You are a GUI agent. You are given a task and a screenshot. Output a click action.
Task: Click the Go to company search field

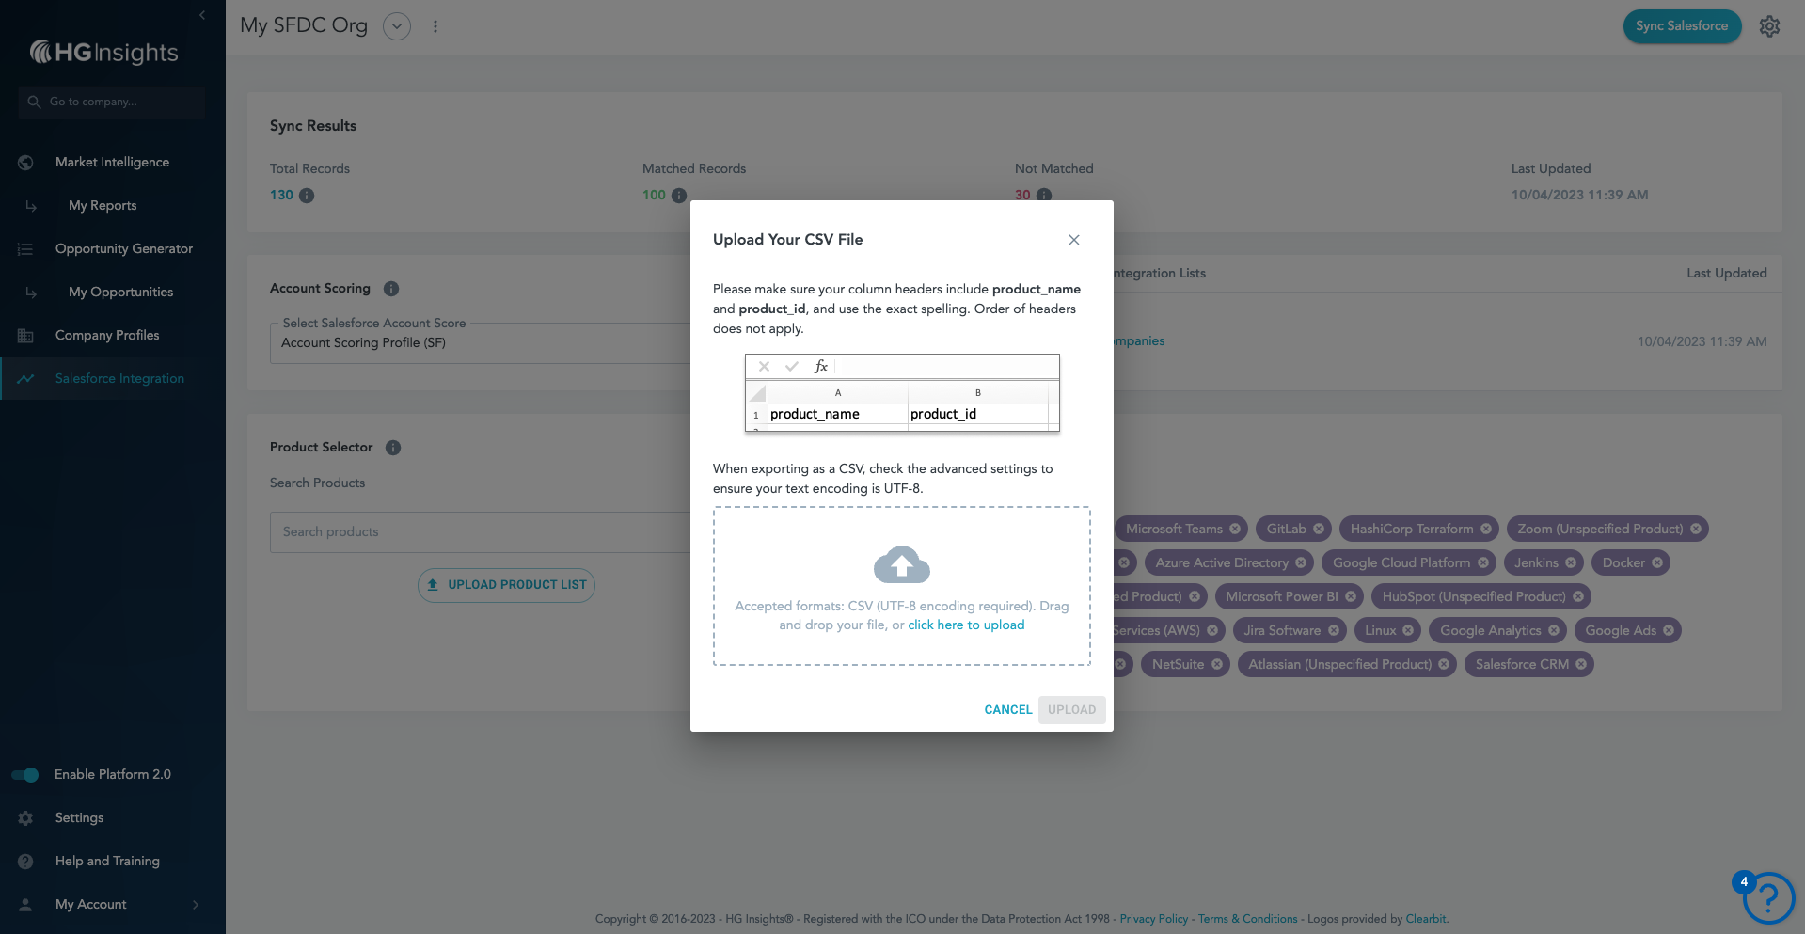click(x=112, y=102)
